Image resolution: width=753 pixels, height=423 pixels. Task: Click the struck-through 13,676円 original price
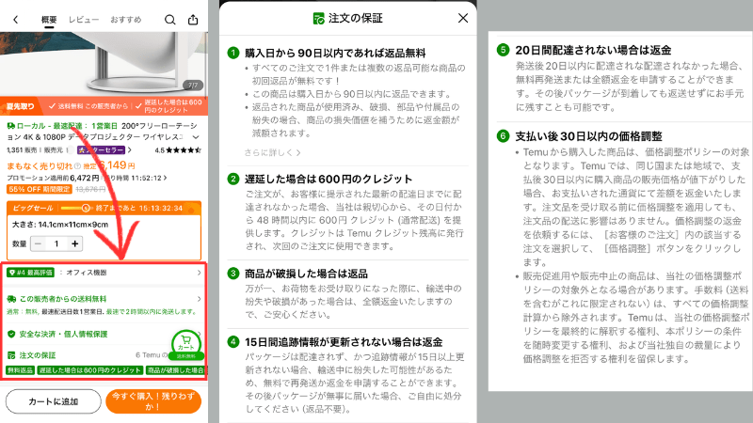click(x=90, y=190)
